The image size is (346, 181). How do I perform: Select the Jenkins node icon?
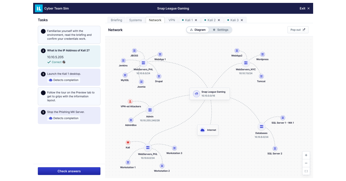(x=123, y=61)
